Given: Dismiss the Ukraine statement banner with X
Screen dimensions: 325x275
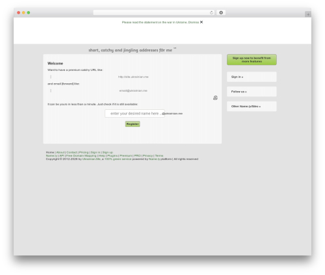Looking at the screenshot, I should coord(201,22).
